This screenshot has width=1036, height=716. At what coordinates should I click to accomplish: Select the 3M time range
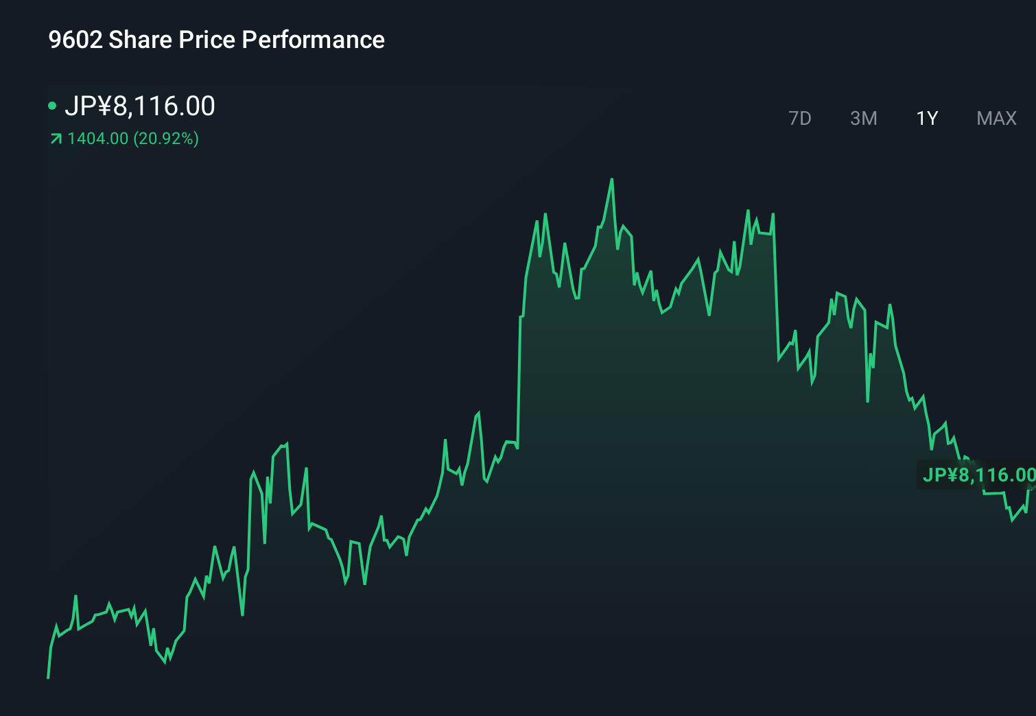863,119
